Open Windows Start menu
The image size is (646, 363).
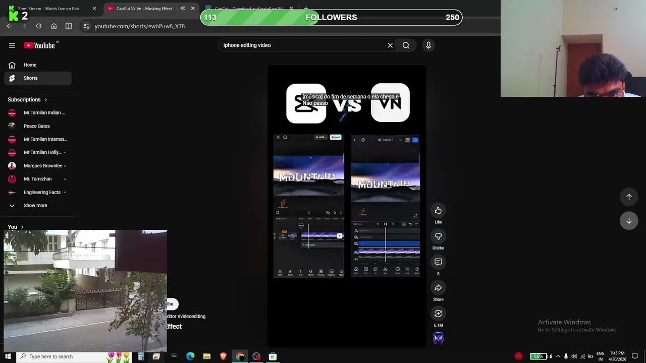coord(8,356)
